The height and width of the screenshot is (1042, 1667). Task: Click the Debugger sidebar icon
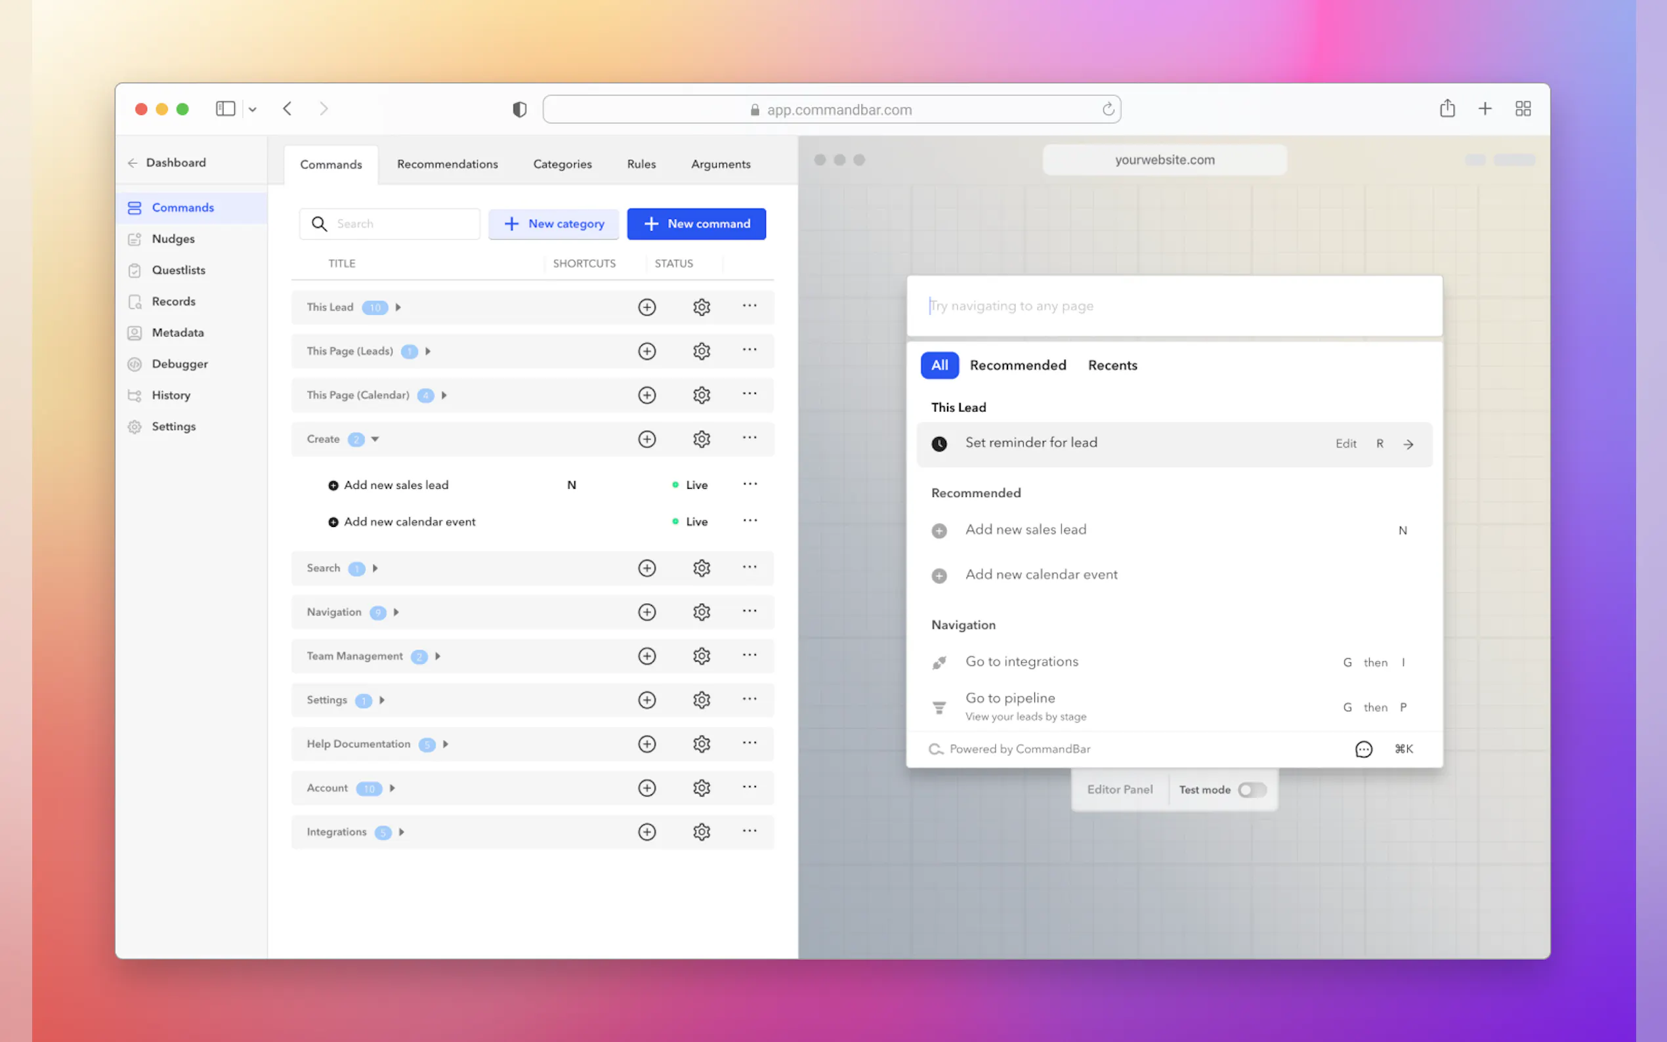(135, 364)
